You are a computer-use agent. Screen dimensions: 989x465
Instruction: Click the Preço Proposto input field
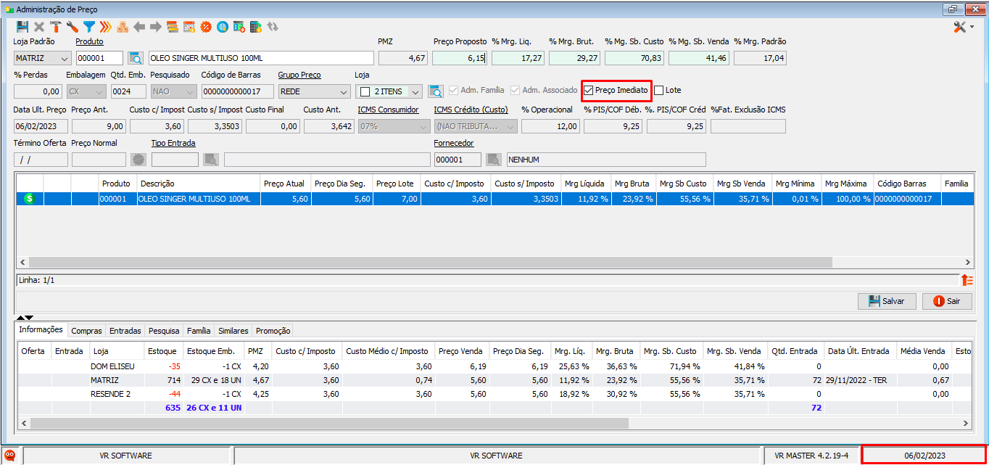point(460,59)
